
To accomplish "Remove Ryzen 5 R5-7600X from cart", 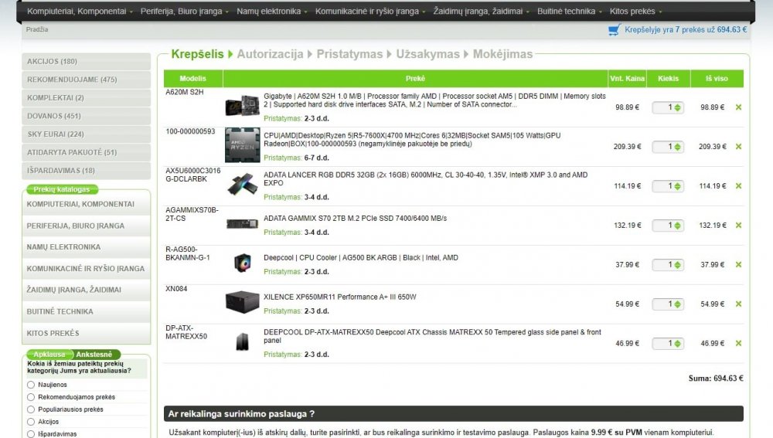I will pyautogui.click(x=738, y=146).
